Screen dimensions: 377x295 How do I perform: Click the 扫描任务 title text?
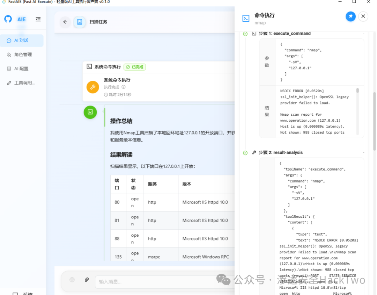[98, 22]
